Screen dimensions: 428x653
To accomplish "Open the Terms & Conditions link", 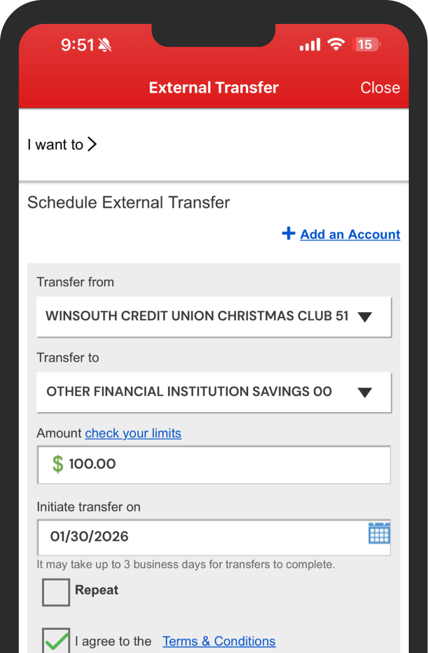I will coord(219,641).
